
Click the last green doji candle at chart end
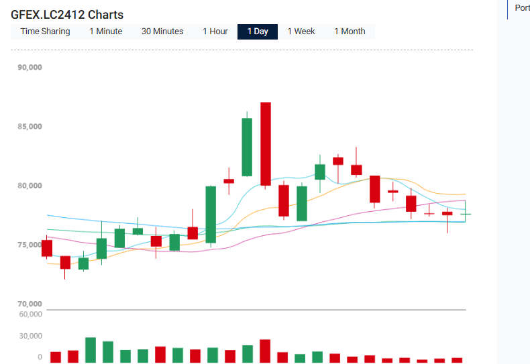(466, 214)
